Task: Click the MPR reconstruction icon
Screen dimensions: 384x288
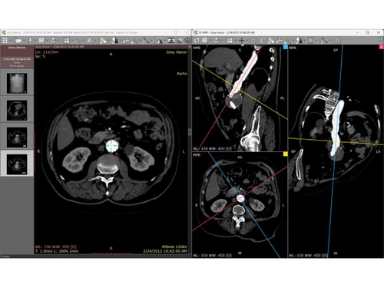Action: [x=160, y=40]
